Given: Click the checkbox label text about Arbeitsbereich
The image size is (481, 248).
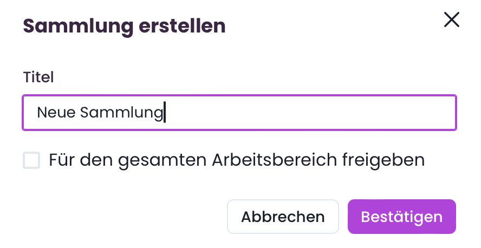Looking at the screenshot, I should [x=237, y=160].
